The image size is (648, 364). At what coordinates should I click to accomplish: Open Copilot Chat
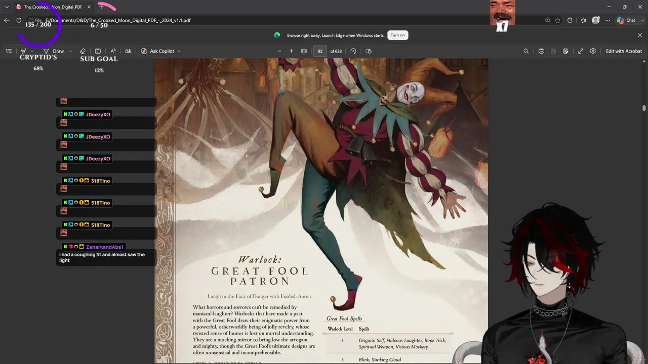coord(626,20)
